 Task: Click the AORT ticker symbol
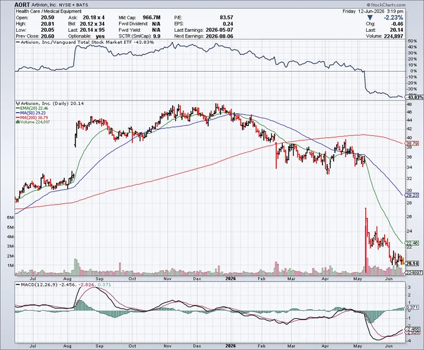pos(22,4)
